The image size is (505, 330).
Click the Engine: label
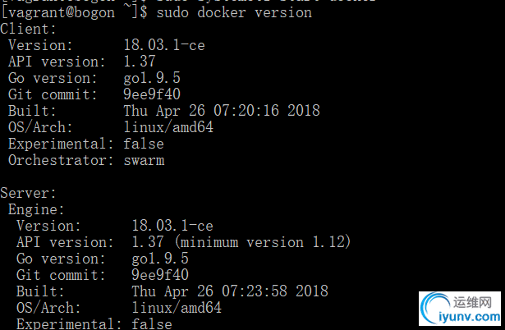(x=36, y=209)
